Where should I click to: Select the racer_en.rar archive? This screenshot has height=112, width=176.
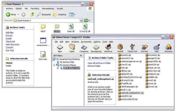coord(153,68)
